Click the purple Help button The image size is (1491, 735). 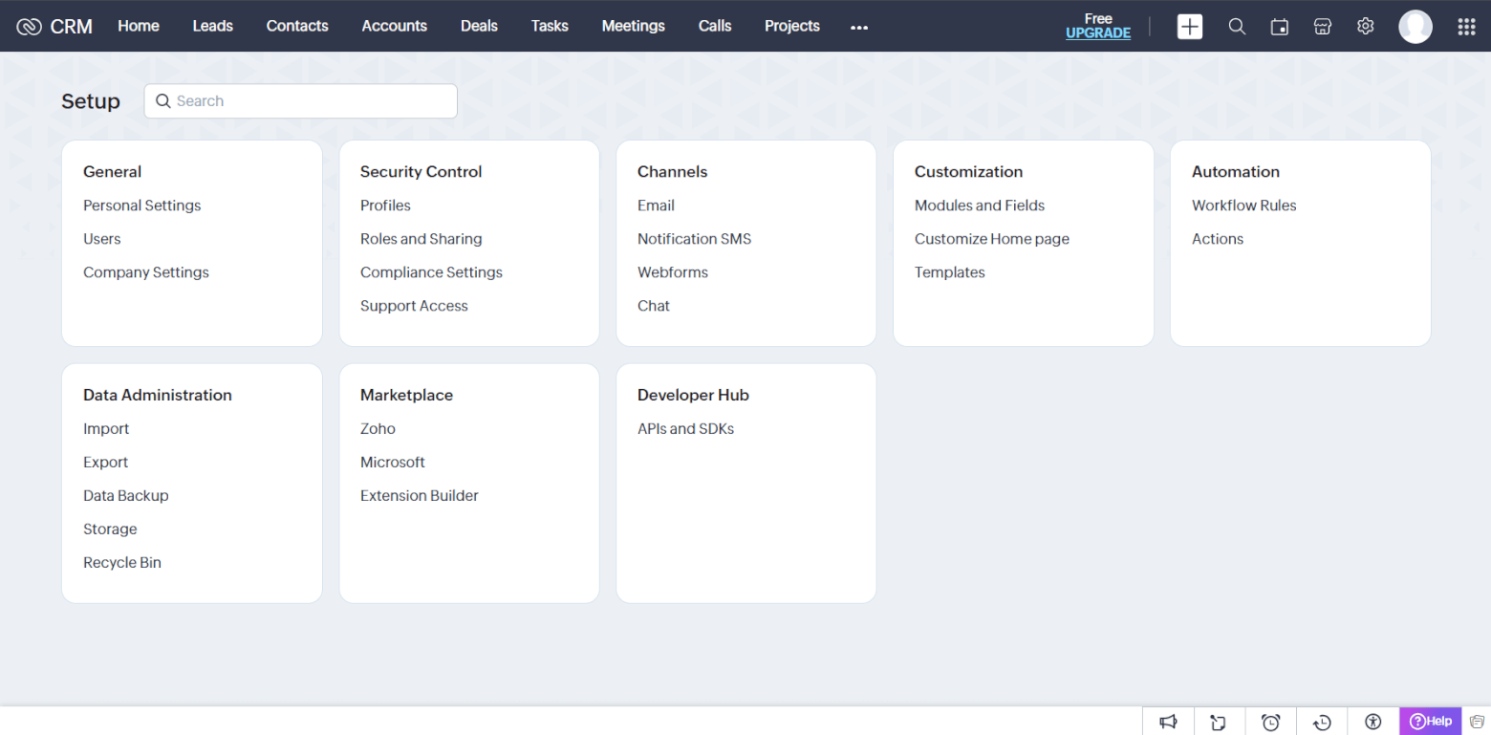coord(1431,722)
